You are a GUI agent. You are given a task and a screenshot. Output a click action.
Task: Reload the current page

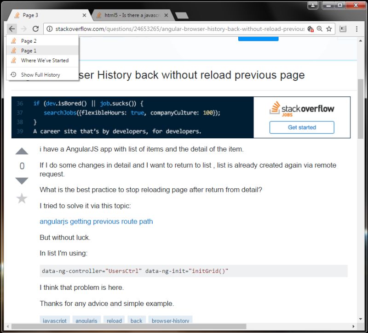click(36, 28)
